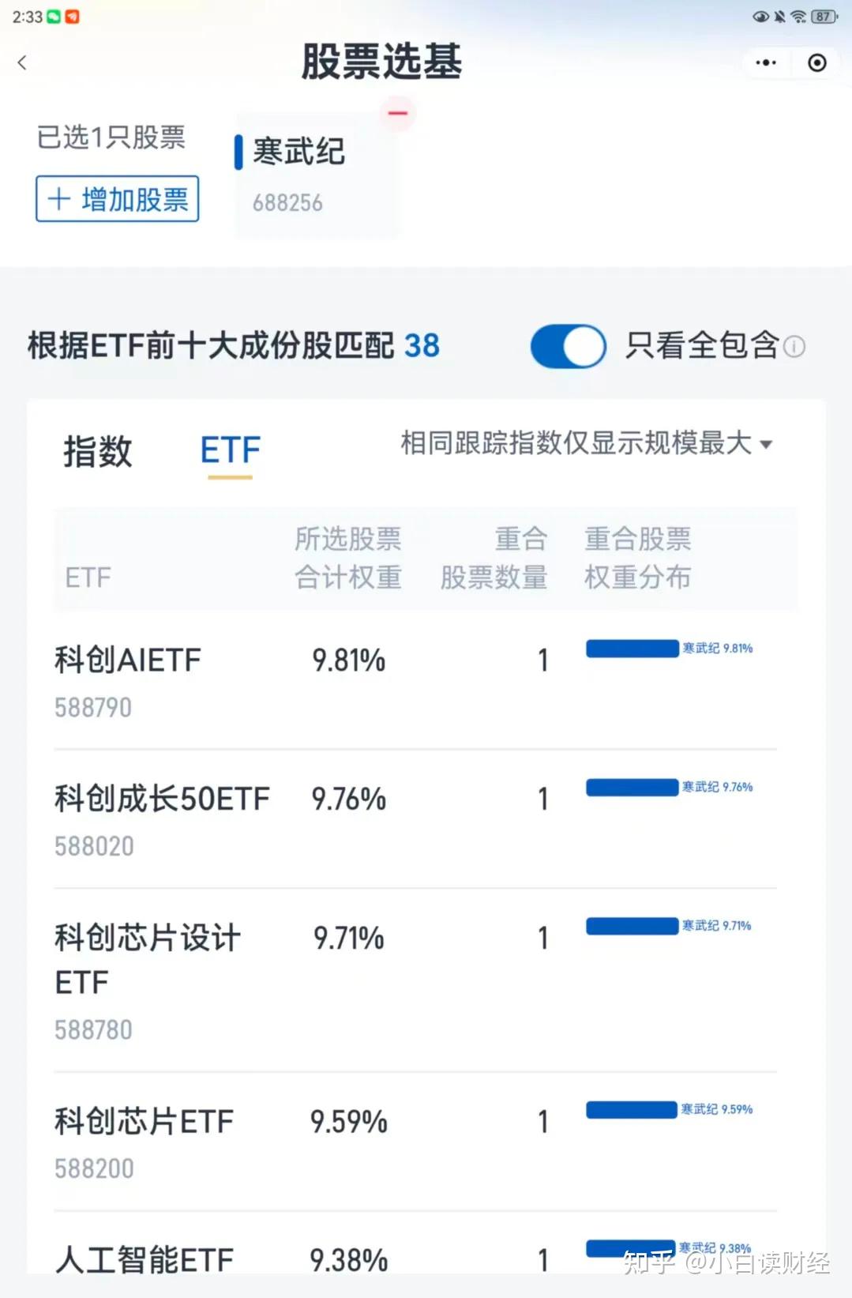
Task: Switch to the 指数 tab
Action: (x=97, y=451)
